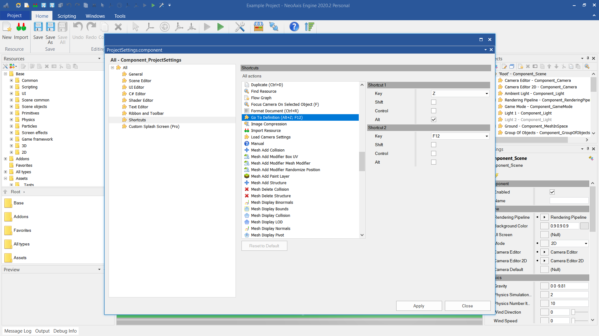This screenshot has width=599, height=336.
Task: Uncheck the Alt checkbox for Shortcut 1
Action: pos(434,119)
